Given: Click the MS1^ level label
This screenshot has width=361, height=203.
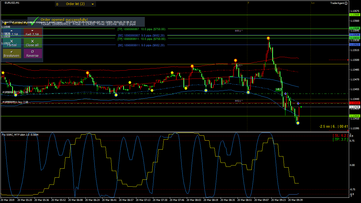Looking at the screenshot, I should tap(239, 101).
